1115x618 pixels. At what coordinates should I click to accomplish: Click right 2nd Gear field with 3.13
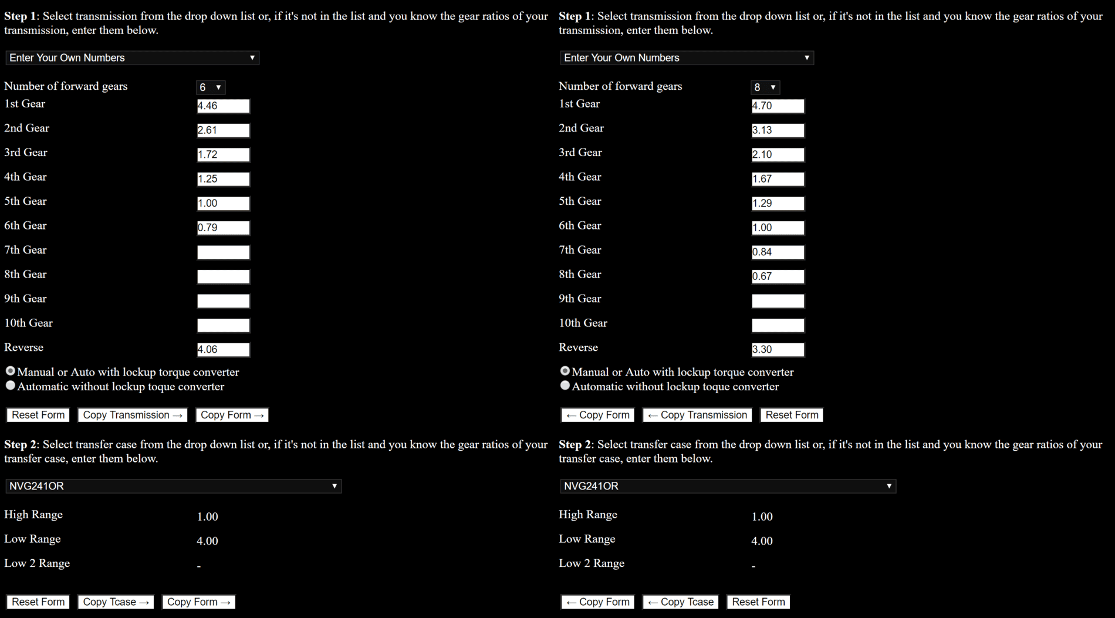(x=778, y=130)
